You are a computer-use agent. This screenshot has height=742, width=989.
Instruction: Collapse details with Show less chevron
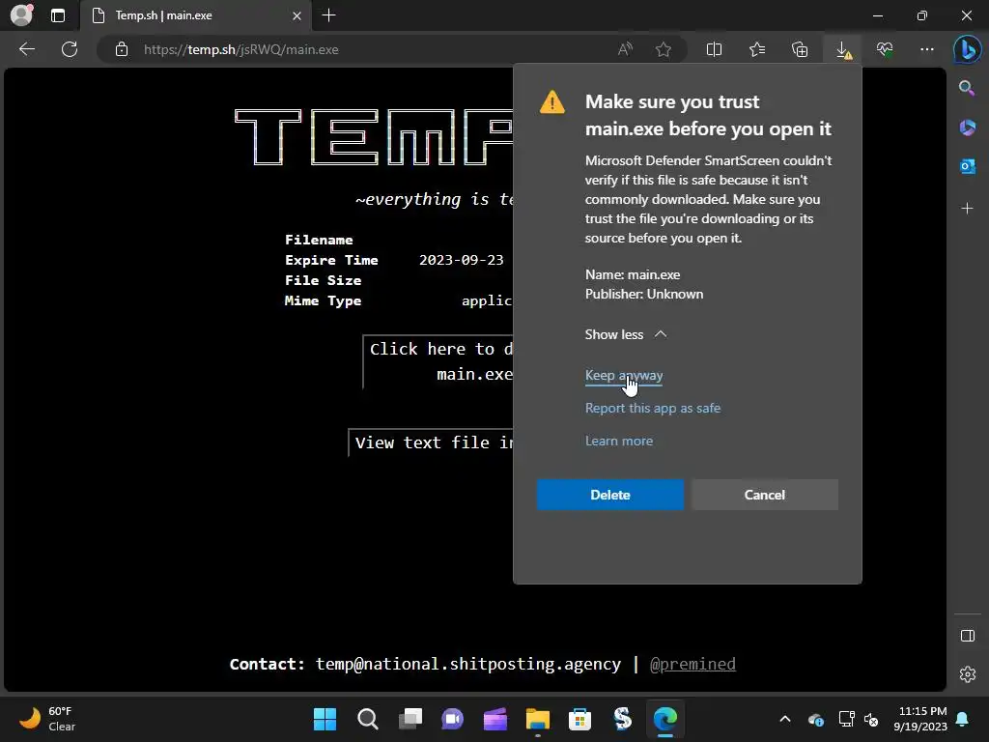626,334
